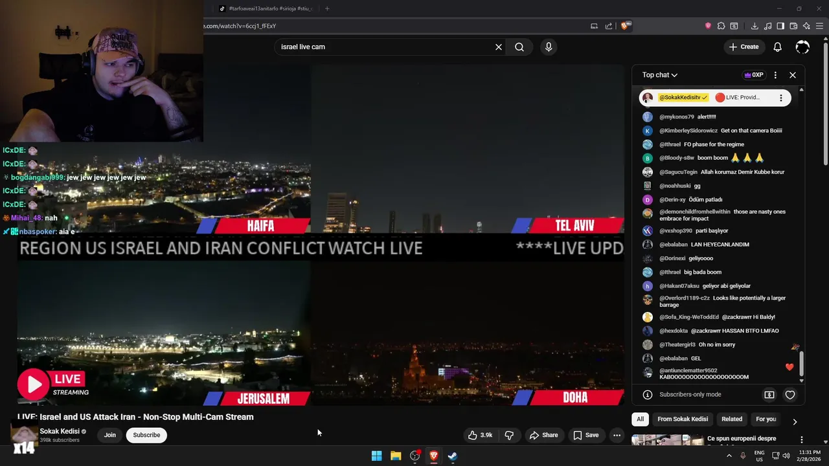This screenshot has width=829, height=466.
Task: Open the Brave Wallet icon
Action: (793, 26)
